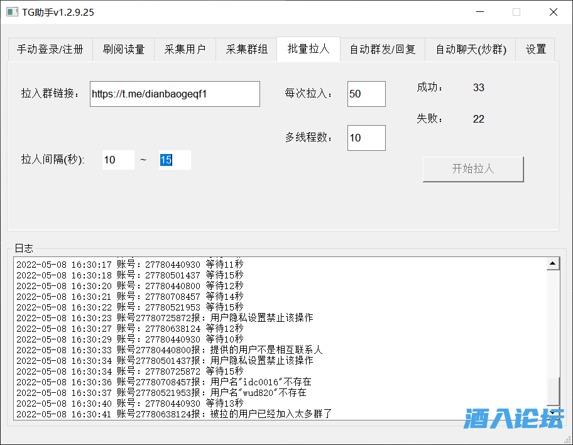Open the 自动群发/回复 tab
Image resolution: width=573 pixels, height=445 pixels.
pyautogui.click(x=382, y=50)
